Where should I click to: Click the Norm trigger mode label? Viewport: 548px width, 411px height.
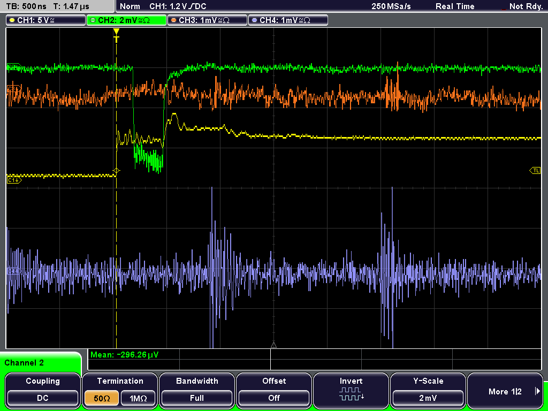(x=130, y=6)
